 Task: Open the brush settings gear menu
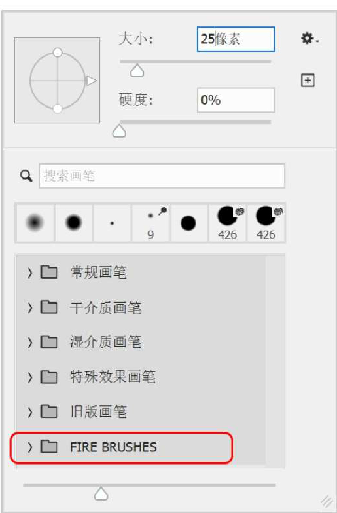coord(309,39)
